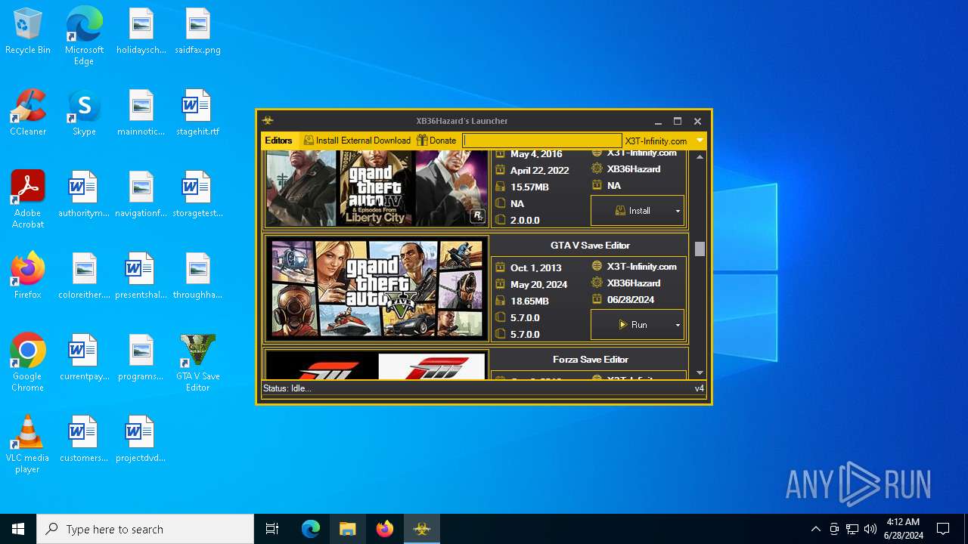
Task: Click the taskbar search box
Action: coord(145,529)
